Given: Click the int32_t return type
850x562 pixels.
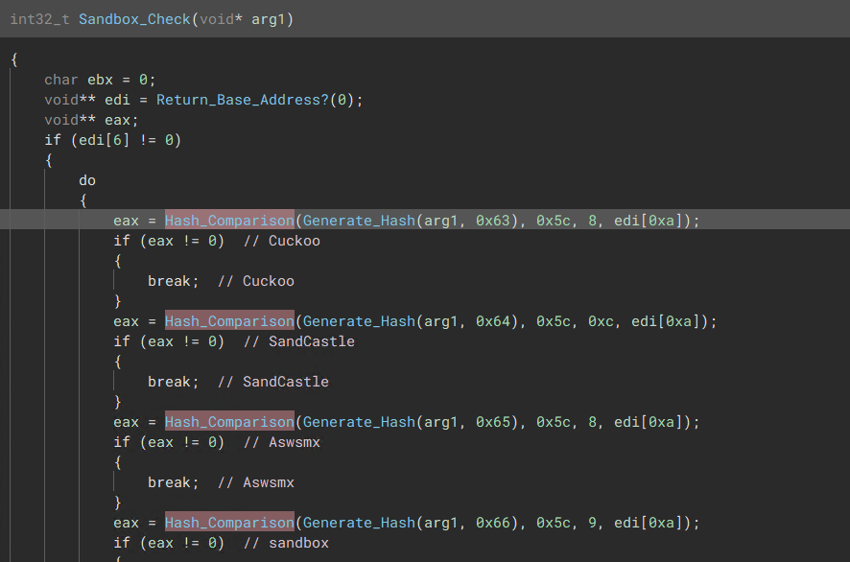Looking at the screenshot, I should [x=40, y=19].
